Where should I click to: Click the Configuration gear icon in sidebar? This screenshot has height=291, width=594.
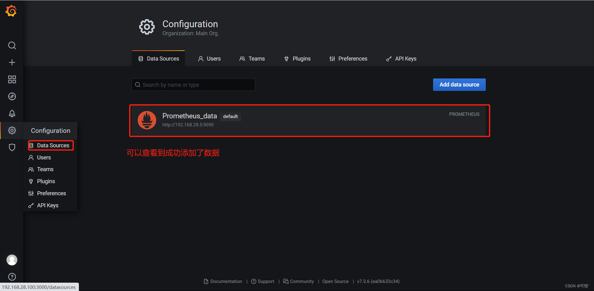[12, 130]
